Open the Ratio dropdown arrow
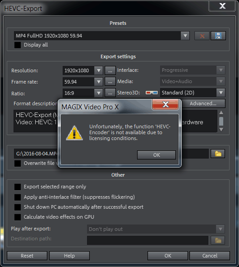This screenshot has width=239, height=267. pyautogui.click(x=99, y=93)
